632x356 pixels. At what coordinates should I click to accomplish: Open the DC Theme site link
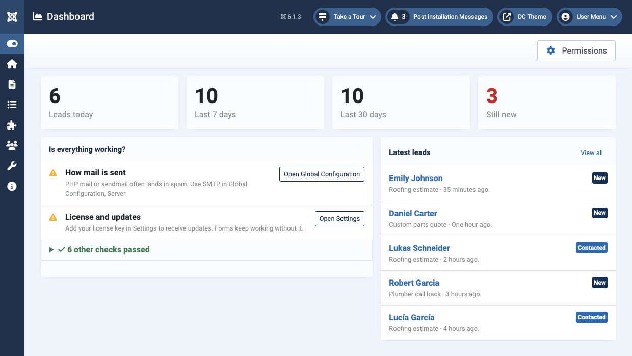tap(525, 17)
